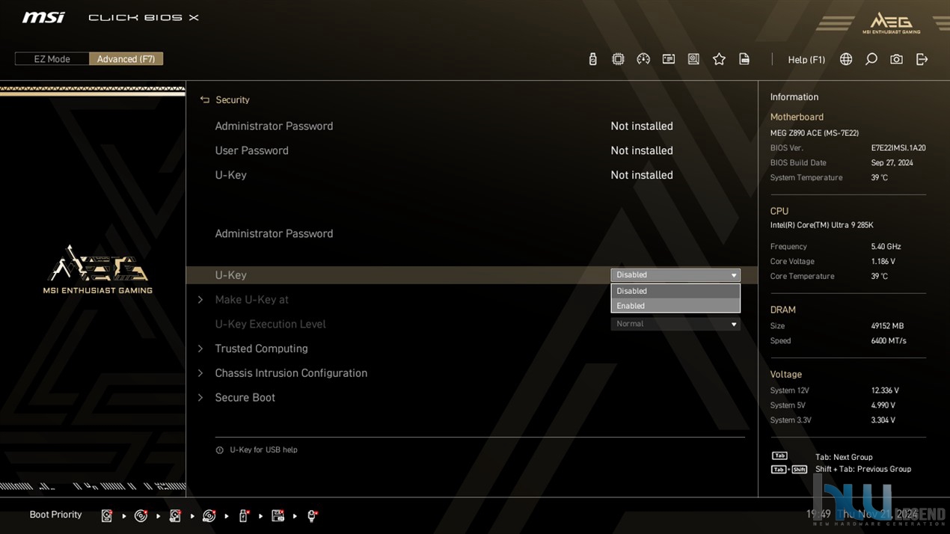Click CPU Frequency 5.40 GHz value
950x534 pixels.
tap(886, 247)
